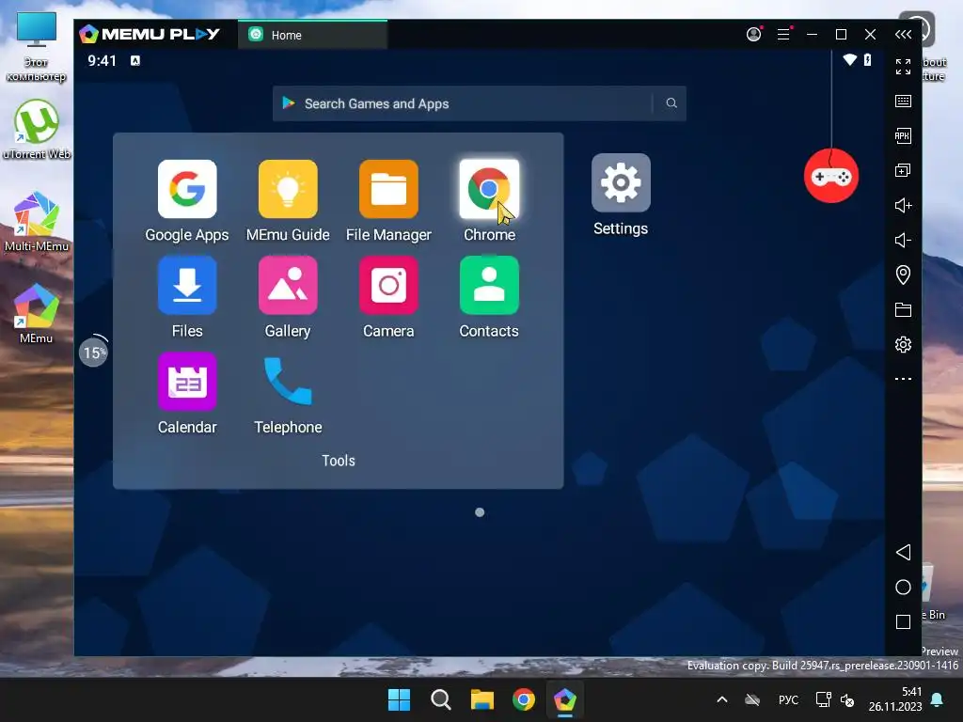Open File Explorer from the taskbar
The image size is (963, 722).
tap(482, 699)
